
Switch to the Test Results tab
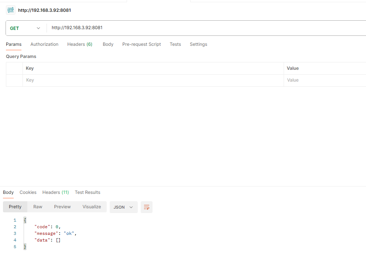tap(88, 192)
